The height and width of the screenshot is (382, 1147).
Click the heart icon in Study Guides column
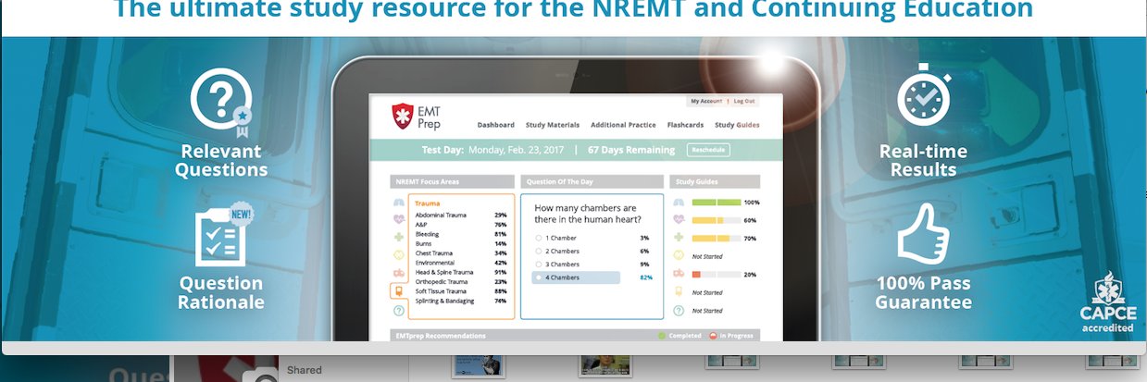point(679,219)
